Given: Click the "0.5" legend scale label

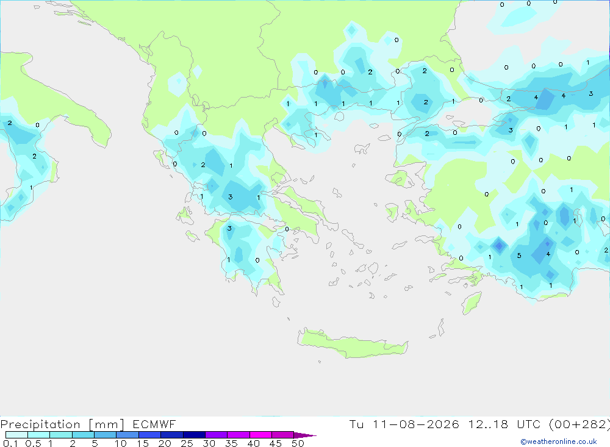Looking at the screenshot, I should (33, 443).
